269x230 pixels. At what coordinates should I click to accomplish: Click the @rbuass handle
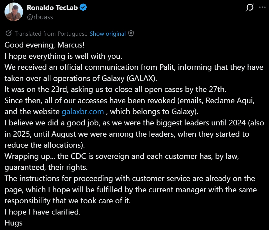(40, 17)
